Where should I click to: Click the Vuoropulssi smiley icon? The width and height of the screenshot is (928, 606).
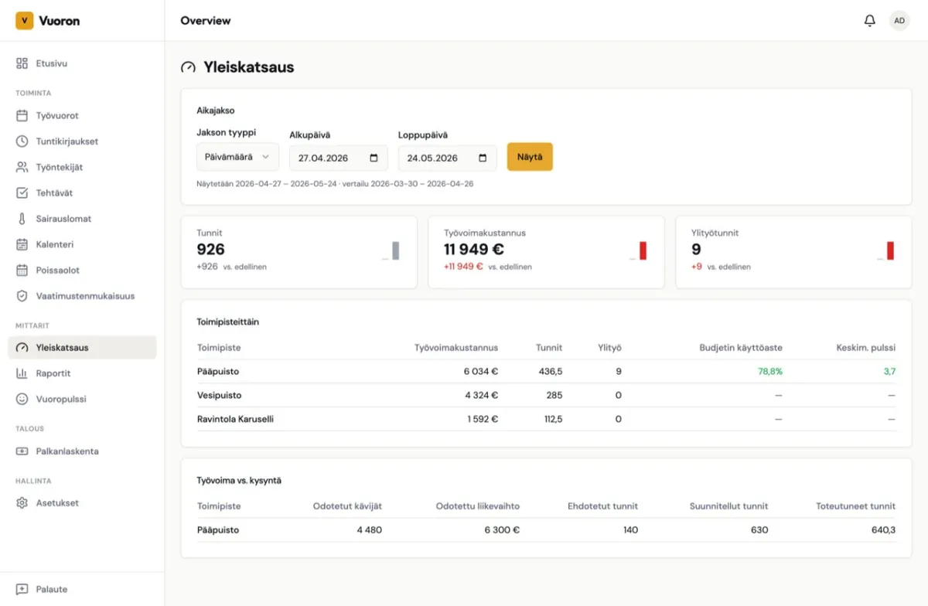[x=22, y=400]
